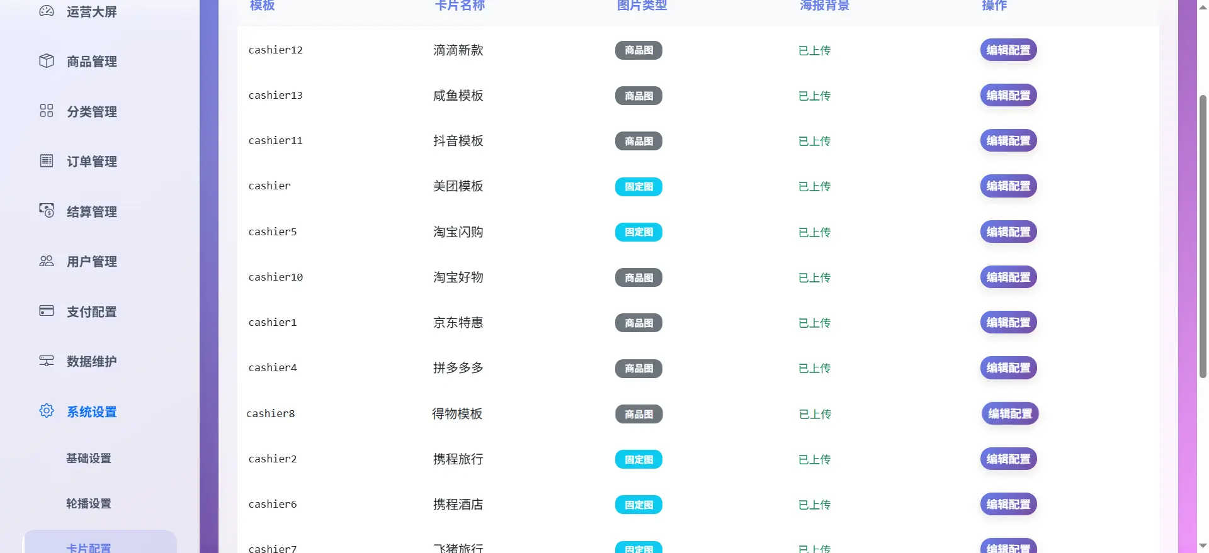Click the vertical scrollbar on the right

click(1203, 239)
